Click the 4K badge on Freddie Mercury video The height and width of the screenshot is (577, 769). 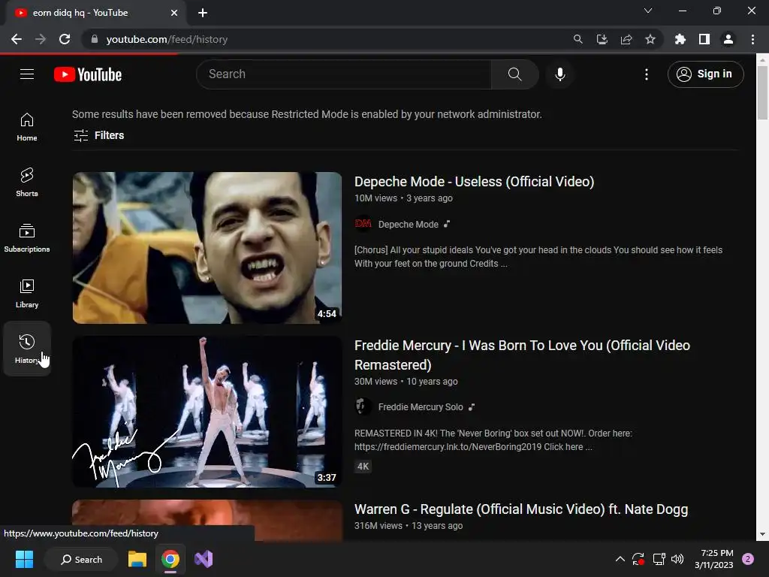coord(363,466)
